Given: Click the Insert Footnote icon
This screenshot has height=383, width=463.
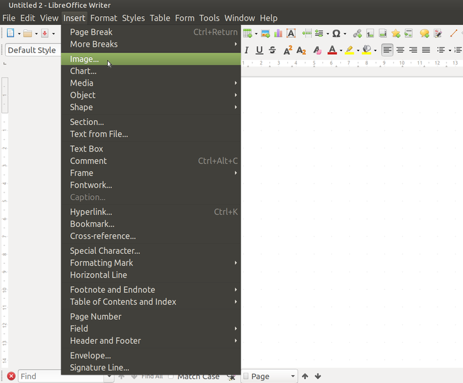Looking at the screenshot, I should (370, 33).
